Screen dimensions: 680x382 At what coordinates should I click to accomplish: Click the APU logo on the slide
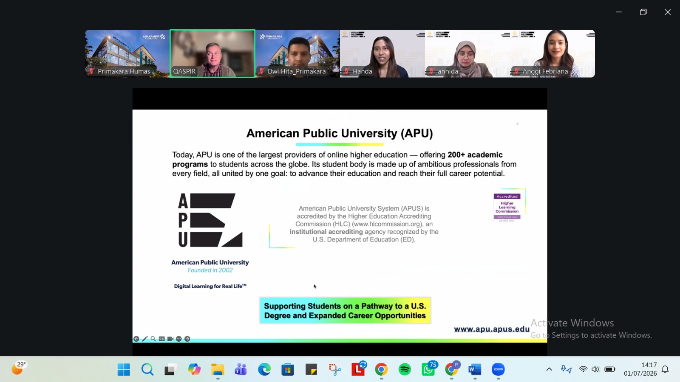click(x=210, y=220)
